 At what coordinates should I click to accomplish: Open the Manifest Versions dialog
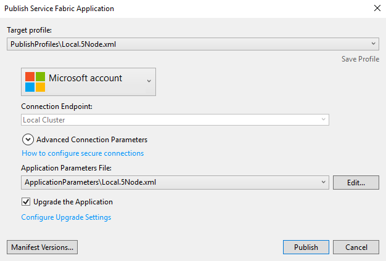[x=42, y=247]
